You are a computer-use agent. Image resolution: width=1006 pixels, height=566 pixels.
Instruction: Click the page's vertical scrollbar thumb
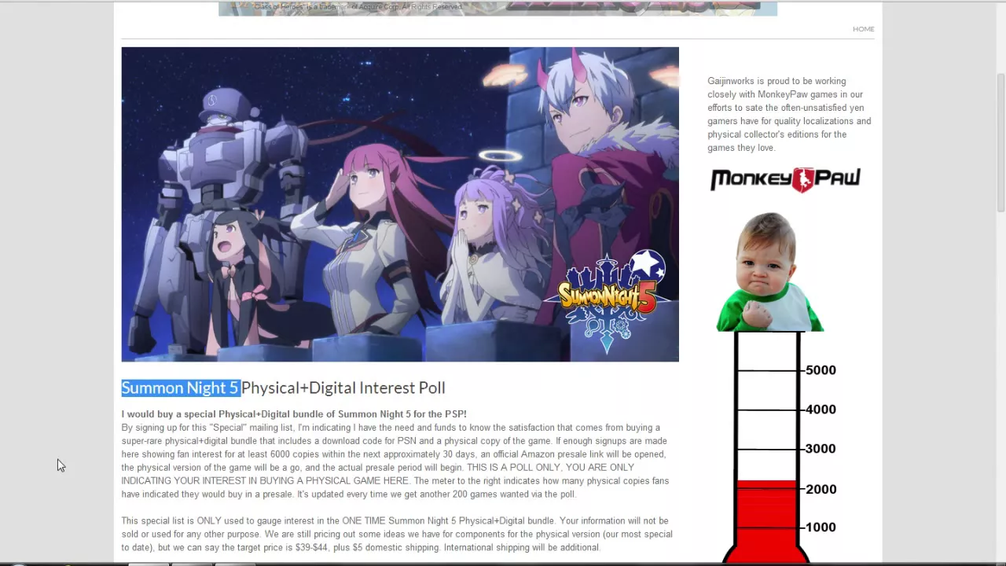click(1000, 141)
